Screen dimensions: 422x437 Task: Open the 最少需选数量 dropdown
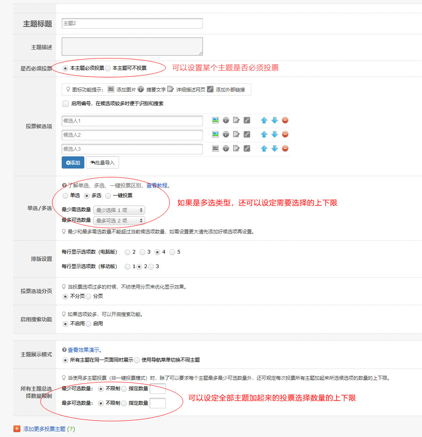119,210
